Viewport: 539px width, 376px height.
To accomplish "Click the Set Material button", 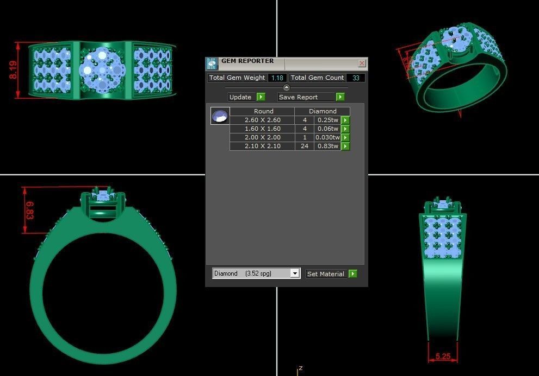I will point(327,274).
